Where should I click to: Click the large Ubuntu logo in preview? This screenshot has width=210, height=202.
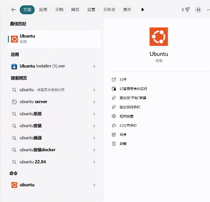click(x=159, y=36)
